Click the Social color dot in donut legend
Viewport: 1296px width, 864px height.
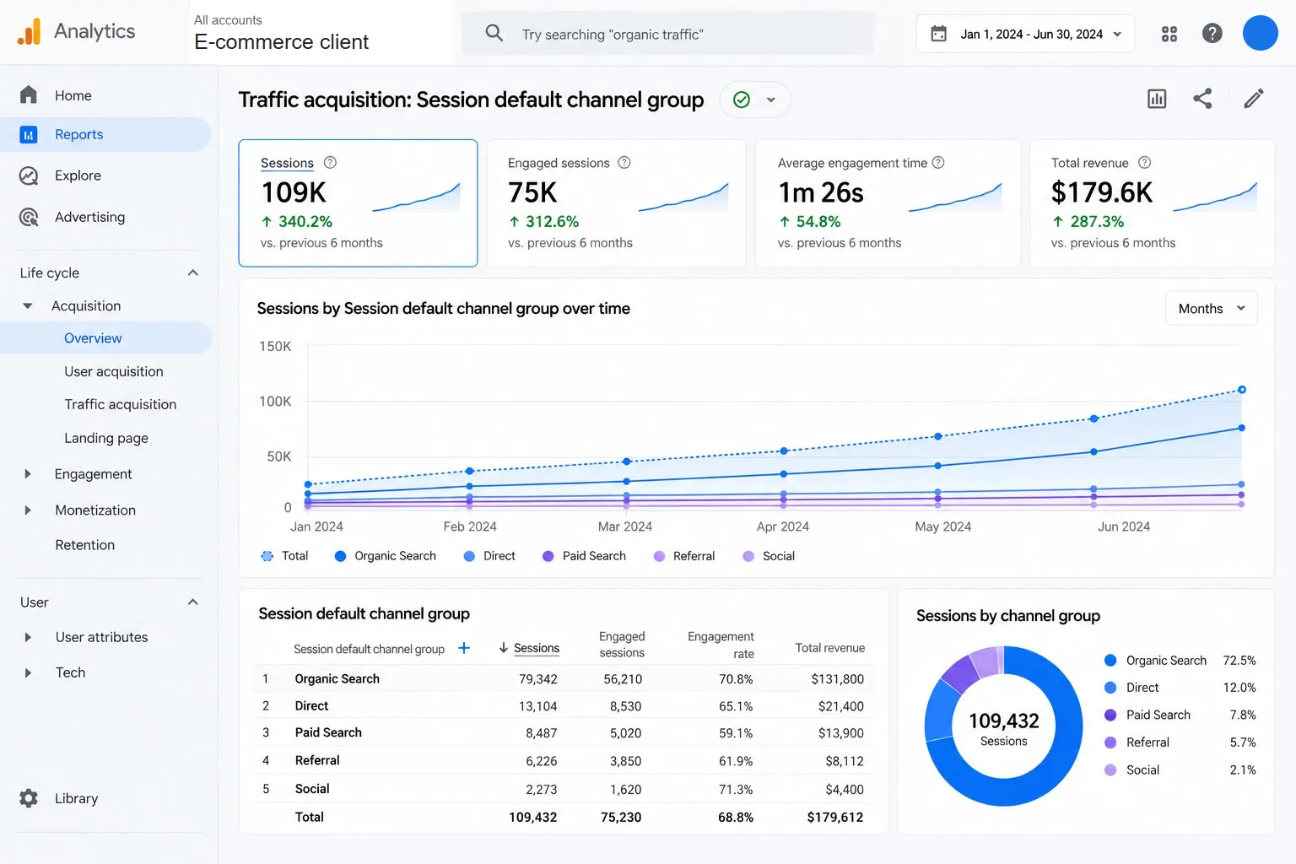[x=1110, y=769]
